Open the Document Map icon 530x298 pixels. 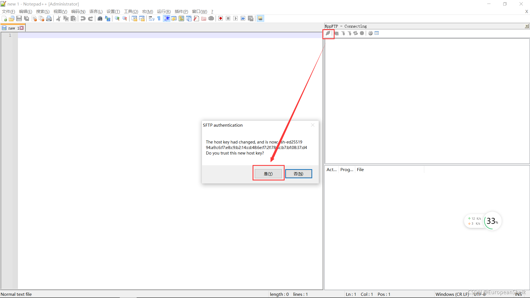[x=181, y=18]
